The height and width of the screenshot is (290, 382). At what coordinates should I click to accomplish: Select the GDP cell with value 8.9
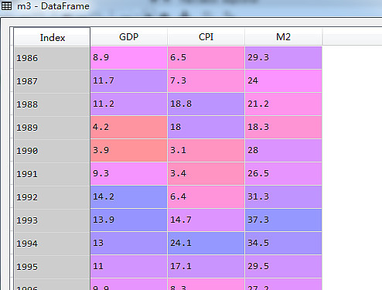tap(128, 58)
